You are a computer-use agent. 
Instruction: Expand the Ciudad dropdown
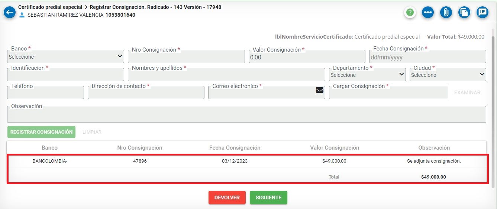point(448,75)
